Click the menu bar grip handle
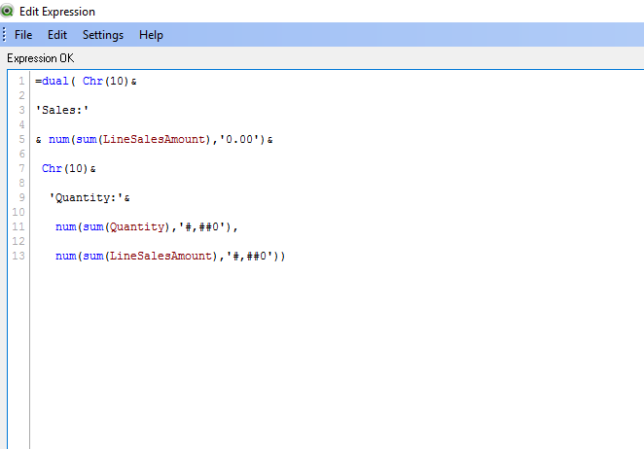Image resolution: width=644 pixels, height=449 pixels. [5, 35]
